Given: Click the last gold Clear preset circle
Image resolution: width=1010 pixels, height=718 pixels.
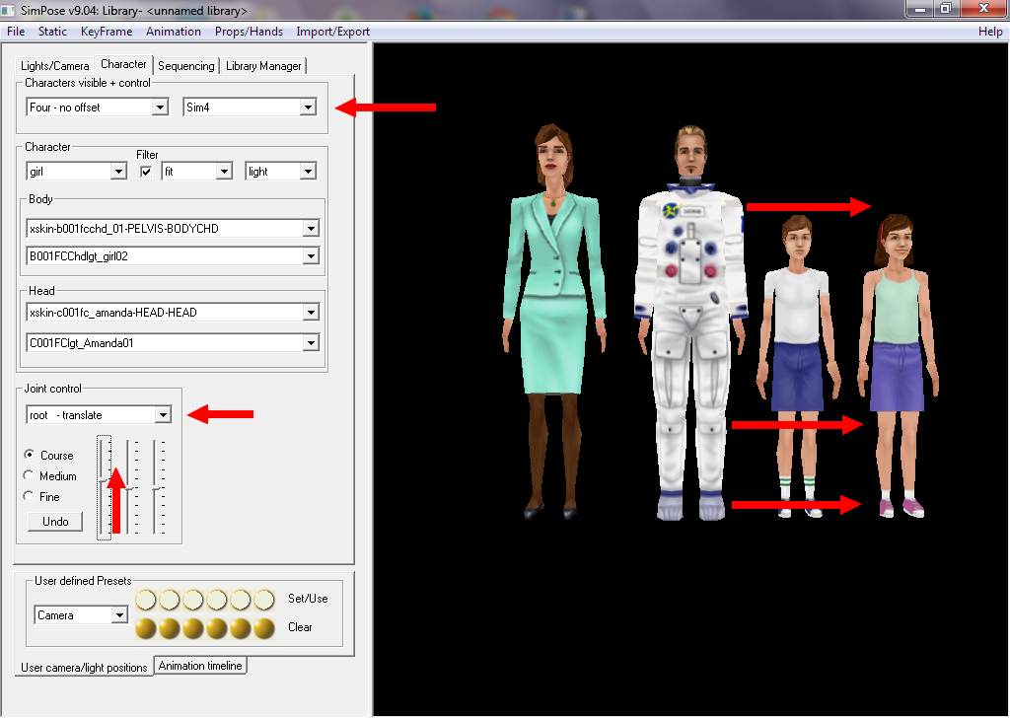Looking at the screenshot, I should click(264, 628).
